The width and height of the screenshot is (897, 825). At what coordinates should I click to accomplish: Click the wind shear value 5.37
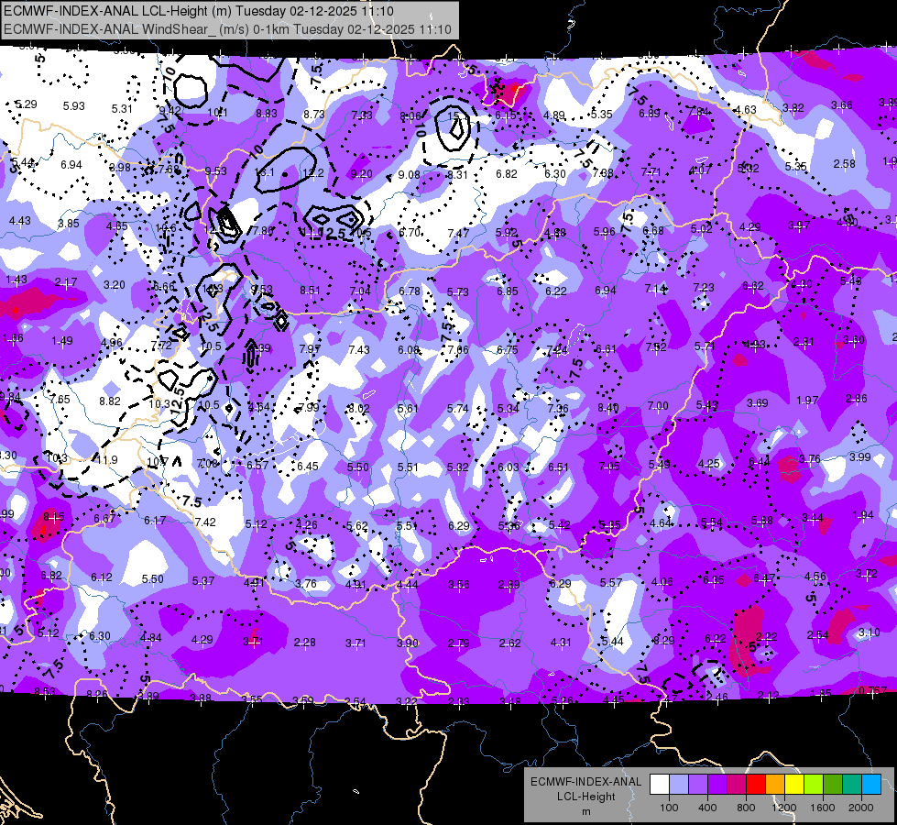[x=203, y=580]
